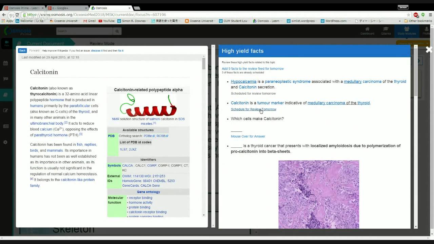
Task: Reload the page
Action: point(17,15)
